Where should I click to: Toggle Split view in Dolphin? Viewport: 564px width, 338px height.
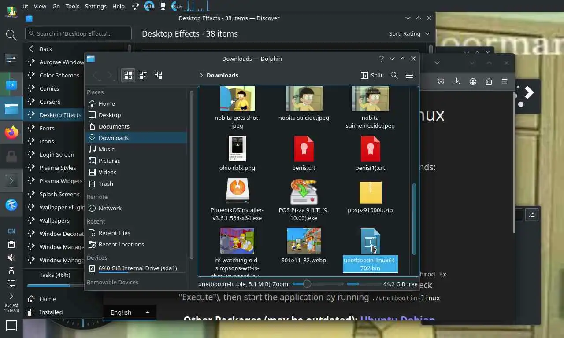[x=371, y=75]
